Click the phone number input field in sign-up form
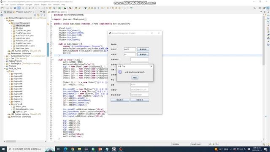 pos(140,95)
